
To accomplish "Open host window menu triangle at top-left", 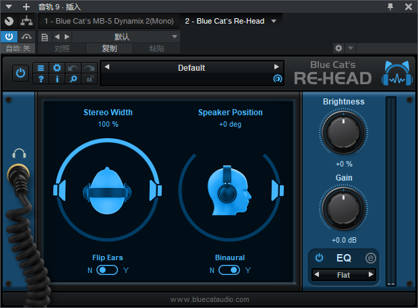I will 9,6.
